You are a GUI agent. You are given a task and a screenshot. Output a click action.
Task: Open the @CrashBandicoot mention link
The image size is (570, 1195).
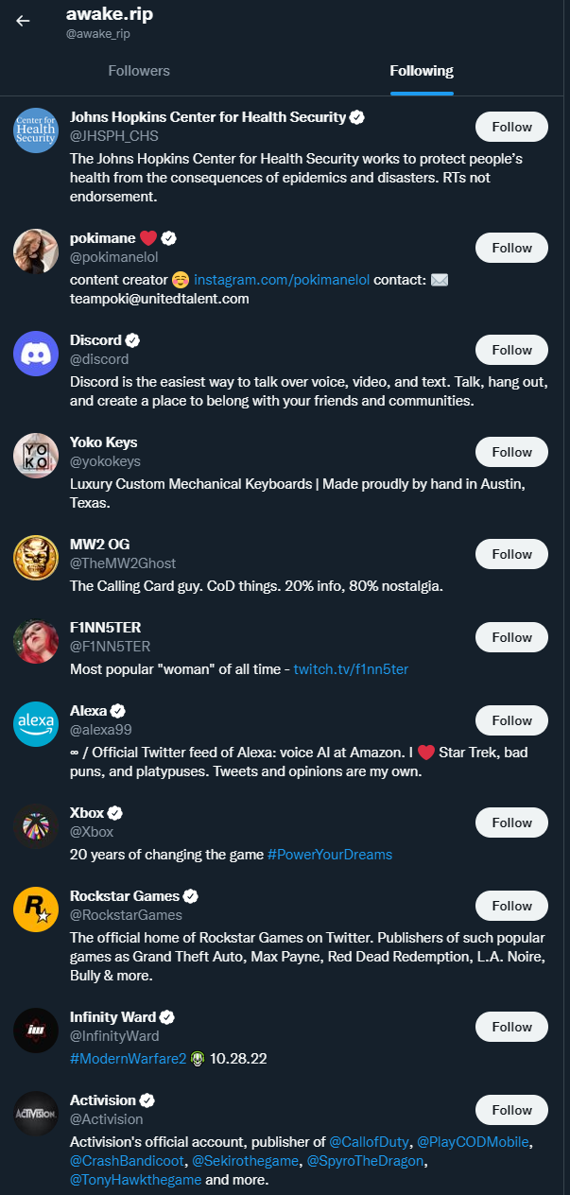(128, 1161)
